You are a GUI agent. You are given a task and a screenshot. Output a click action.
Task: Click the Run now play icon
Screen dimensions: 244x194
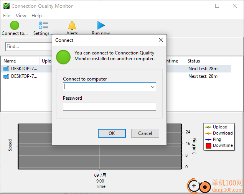pos(101,25)
